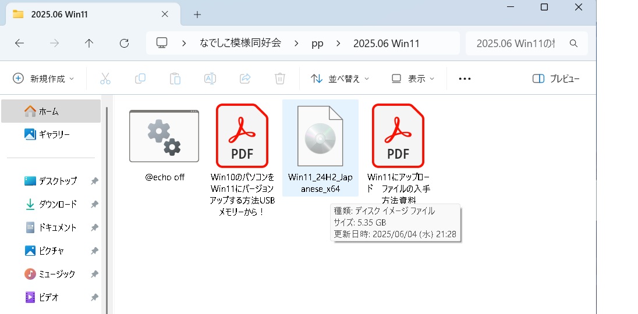Click the pin icon next to ピクチャ
The height and width of the screenshot is (314, 638).
pyautogui.click(x=94, y=251)
